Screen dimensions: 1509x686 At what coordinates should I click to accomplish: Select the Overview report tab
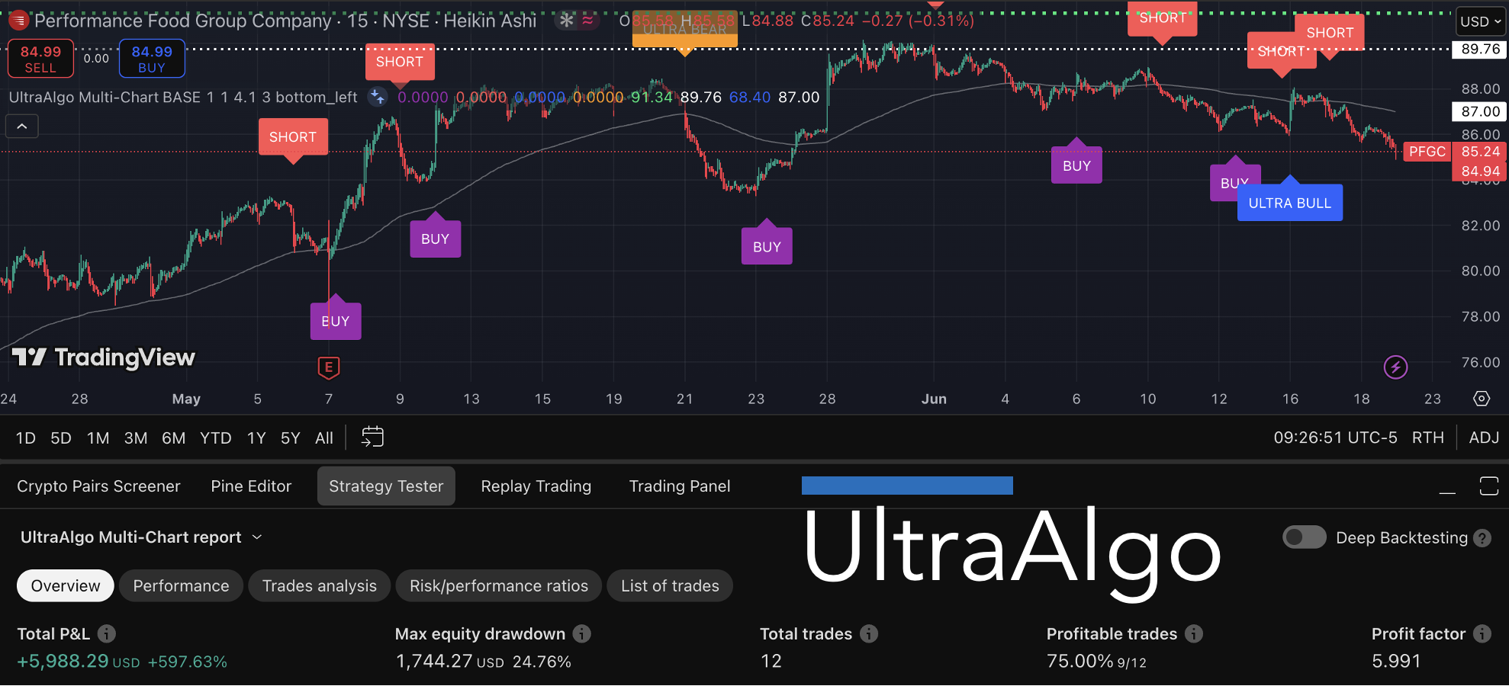[66, 585]
